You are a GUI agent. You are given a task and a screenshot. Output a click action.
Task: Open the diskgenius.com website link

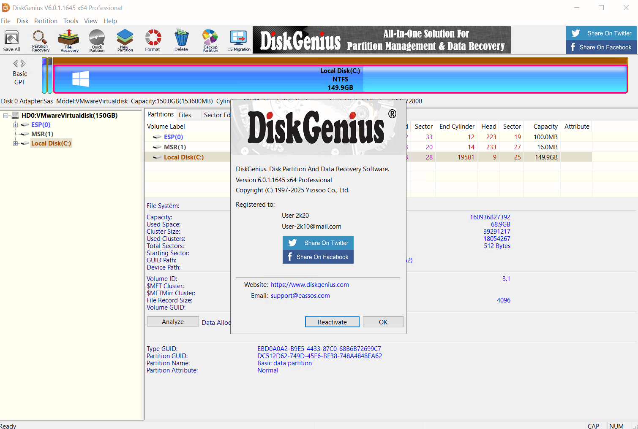click(x=310, y=285)
